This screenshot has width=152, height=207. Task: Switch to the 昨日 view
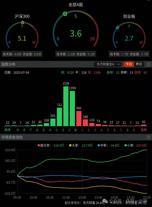[x=139, y=64]
